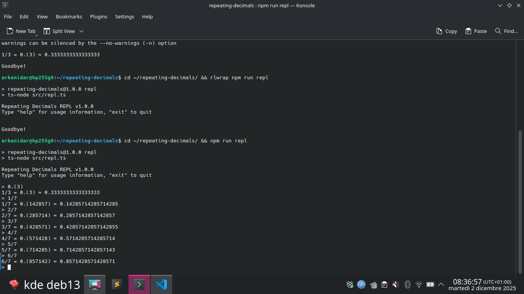This screenshot has width=524, height=294.
Task: Click the New Tab button
Action: (x=21, y=31)
